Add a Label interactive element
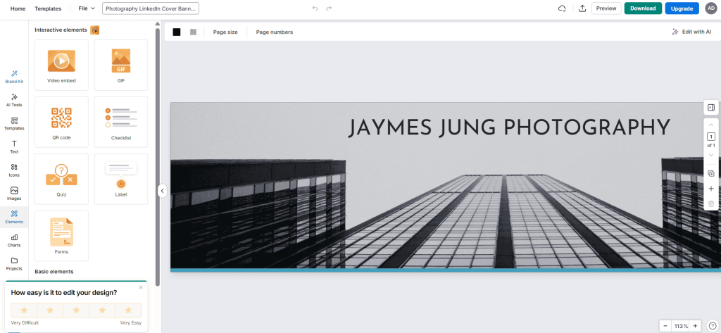Viewport: 721px width, 333px height. point(121,179)
